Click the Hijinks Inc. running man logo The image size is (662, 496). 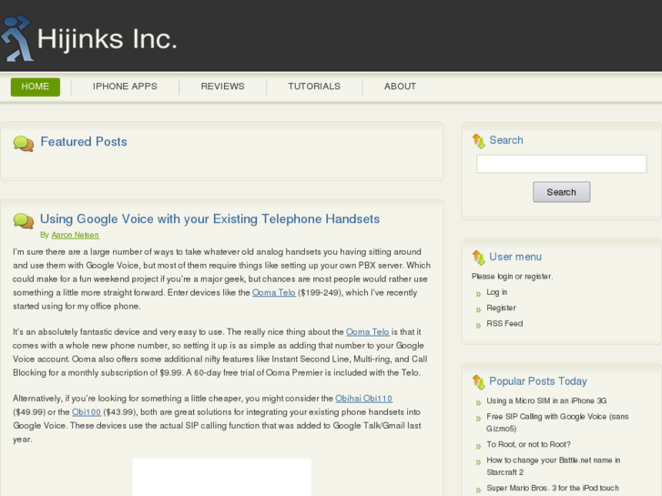pos(17,38)
